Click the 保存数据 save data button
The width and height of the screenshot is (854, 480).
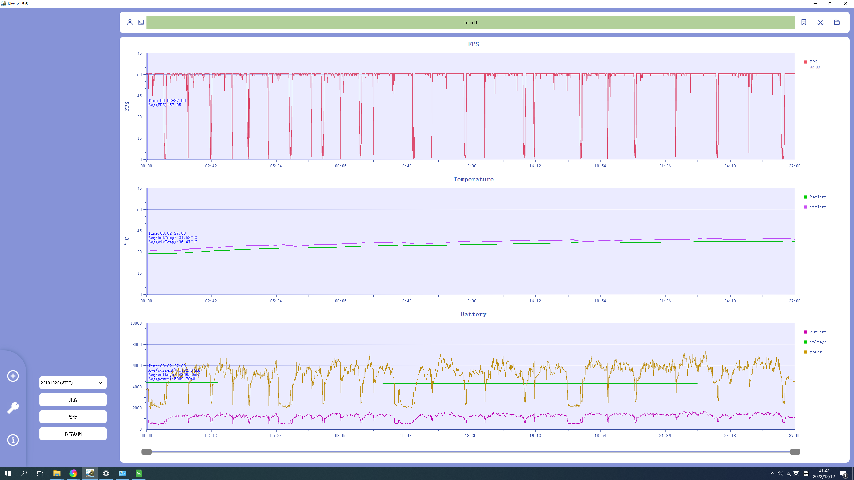click(x=73, y=434)
